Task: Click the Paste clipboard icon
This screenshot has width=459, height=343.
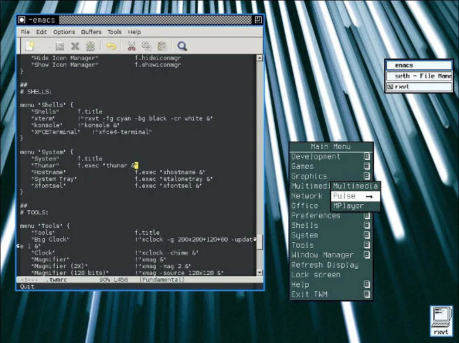Action: pyautogui.click(x=162, y=46)
